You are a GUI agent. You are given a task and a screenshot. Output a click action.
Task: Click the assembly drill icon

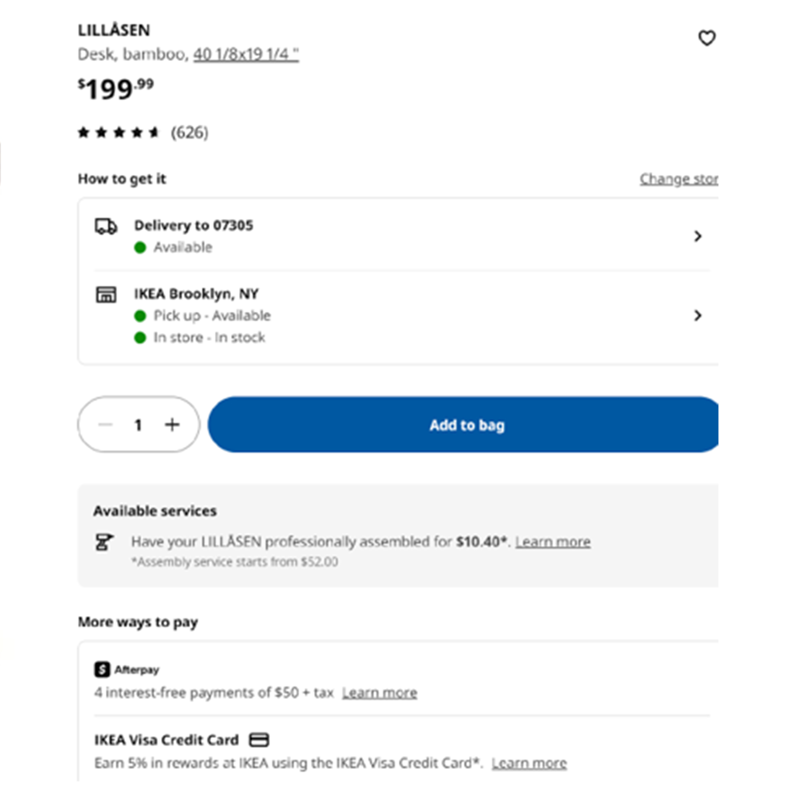(x=104, y=542)
